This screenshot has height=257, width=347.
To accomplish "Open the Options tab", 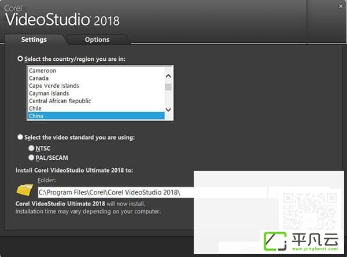I will point(97,40).
